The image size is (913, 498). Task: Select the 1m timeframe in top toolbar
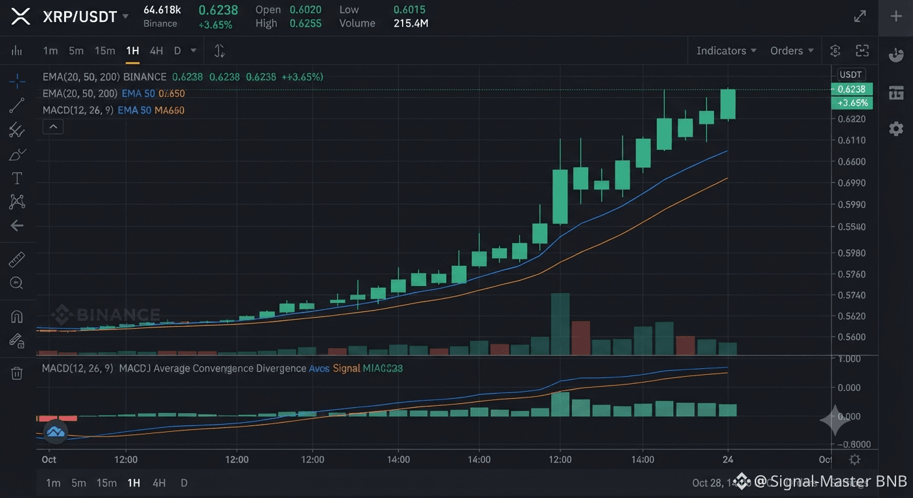click(51, 51)
